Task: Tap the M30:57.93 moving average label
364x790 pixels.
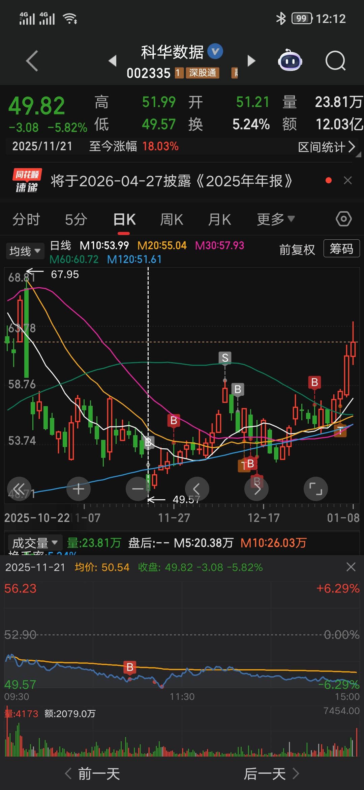Action: coord(219,245)
